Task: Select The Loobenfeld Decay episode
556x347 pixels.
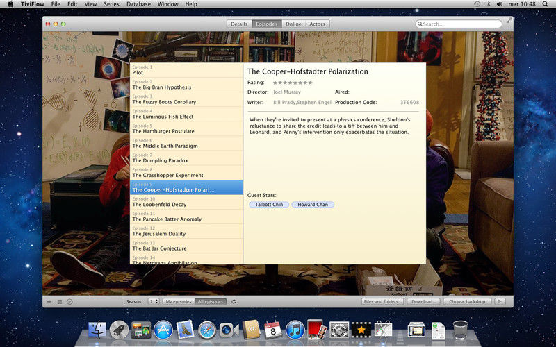Action: [186, 202]
